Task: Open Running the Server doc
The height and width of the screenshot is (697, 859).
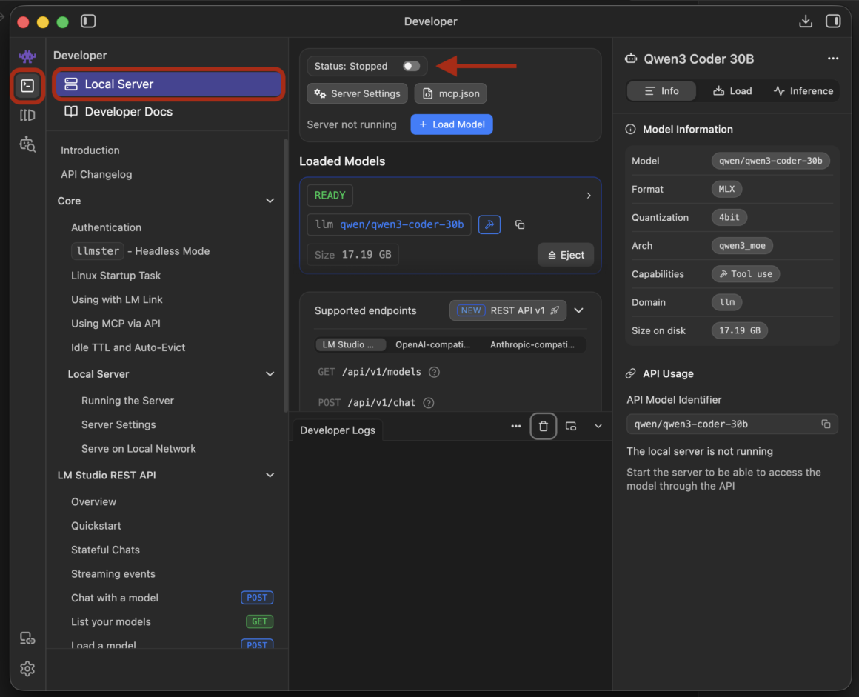Action: pos(127,401)
